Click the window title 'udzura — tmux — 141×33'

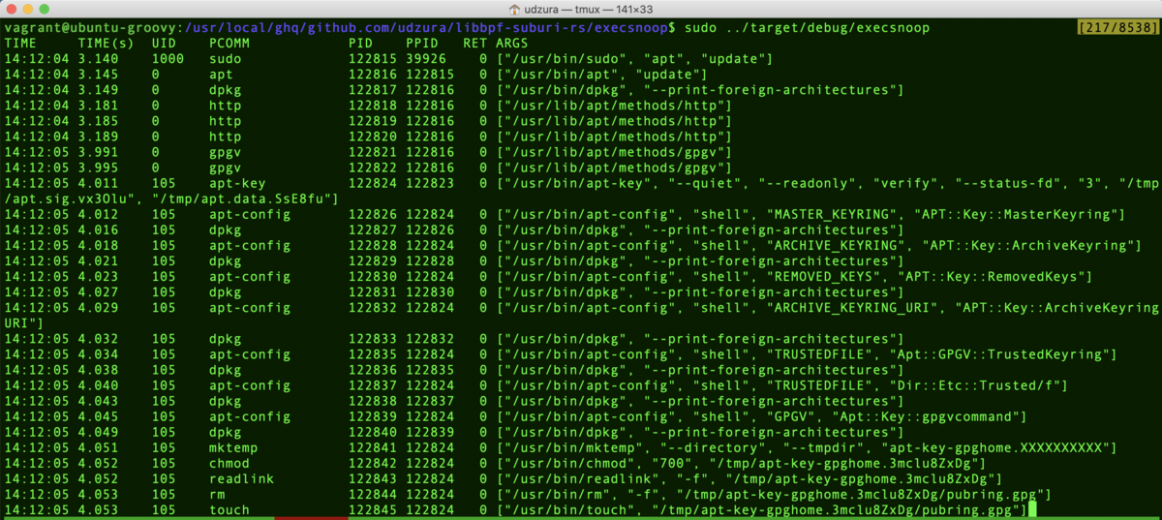(x=588, y=8)
